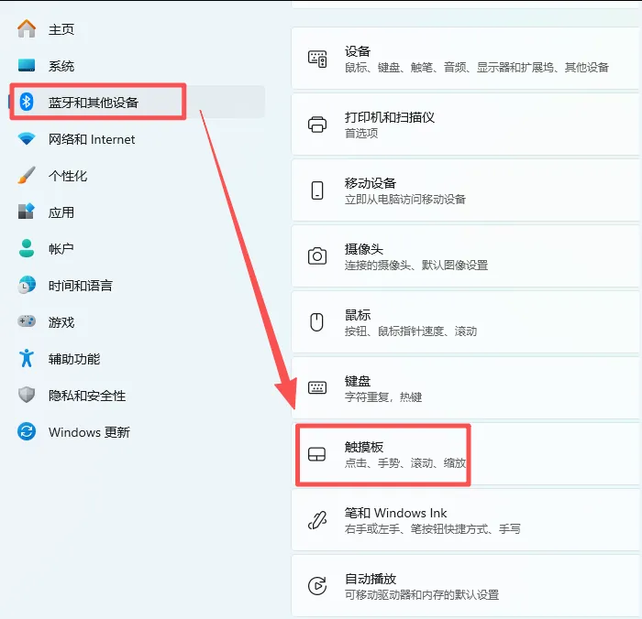The width and height of the screenshot is (642, 619).
Task: Open 打印机和扫描仪 settings card
Action: point(466,125)
